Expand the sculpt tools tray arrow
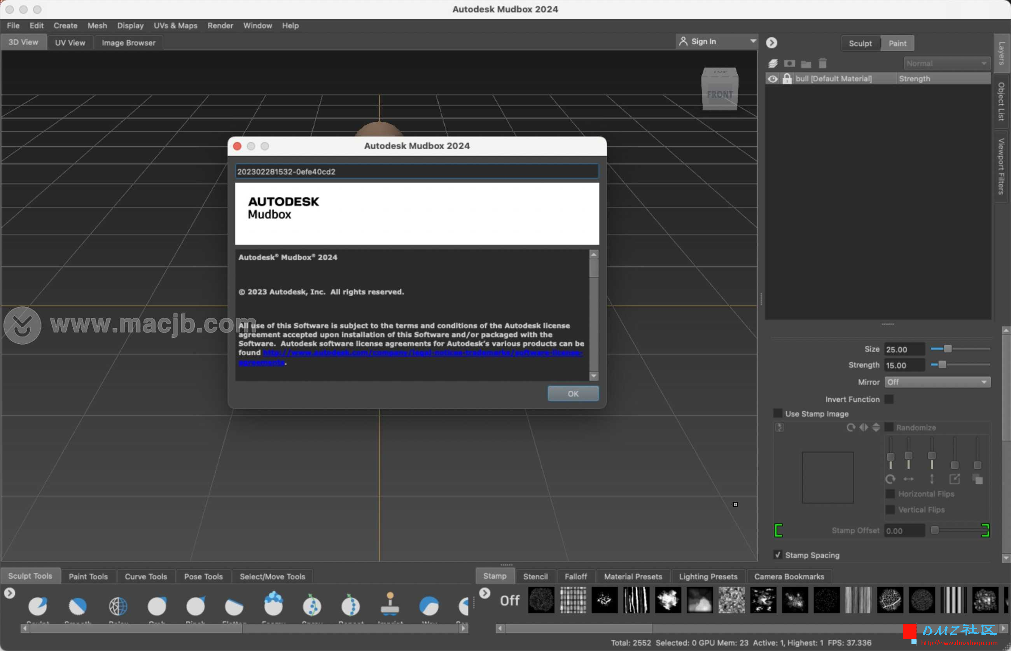 point(9,593)
